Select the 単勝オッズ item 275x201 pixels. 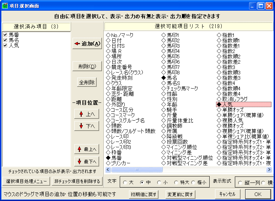point(230,110)
